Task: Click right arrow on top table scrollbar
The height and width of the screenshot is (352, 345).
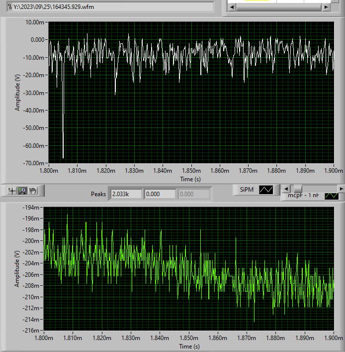Action: [326, 7]
